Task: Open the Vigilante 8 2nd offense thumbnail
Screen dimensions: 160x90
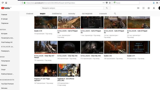Action: tap(69, 70)
